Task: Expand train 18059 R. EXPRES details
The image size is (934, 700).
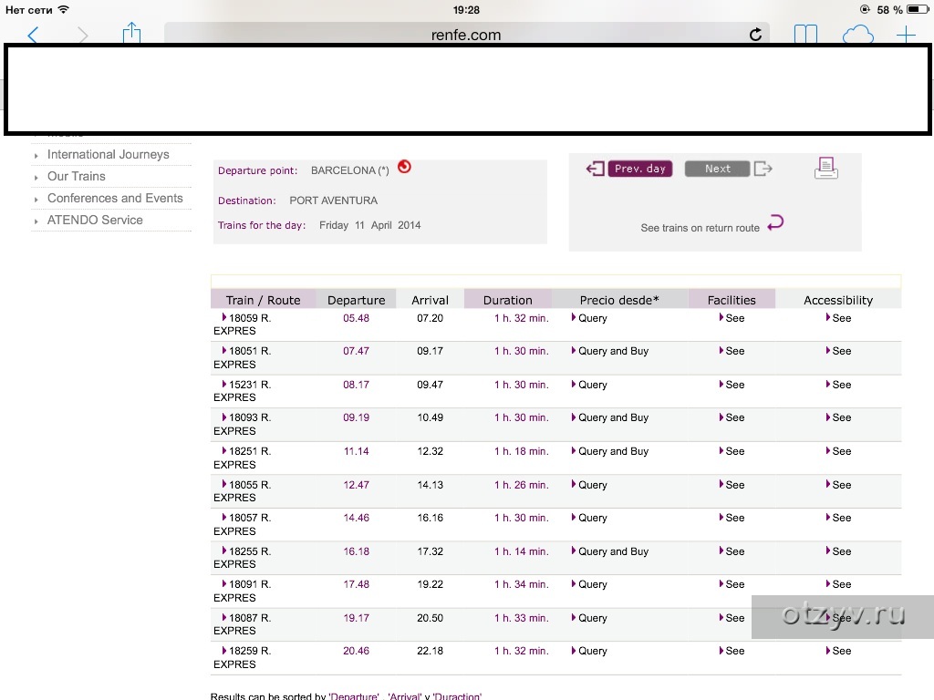Action: click(x=243, y=319)
